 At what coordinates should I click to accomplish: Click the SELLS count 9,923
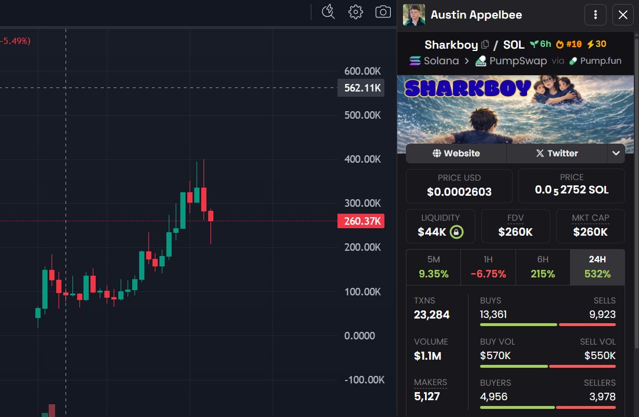pos(602,314)
